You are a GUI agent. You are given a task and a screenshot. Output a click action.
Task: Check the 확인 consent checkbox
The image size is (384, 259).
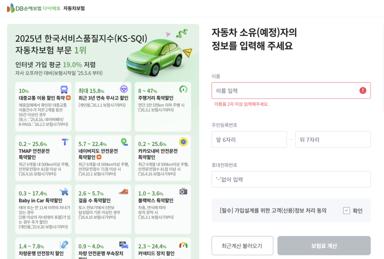point(347,210)
